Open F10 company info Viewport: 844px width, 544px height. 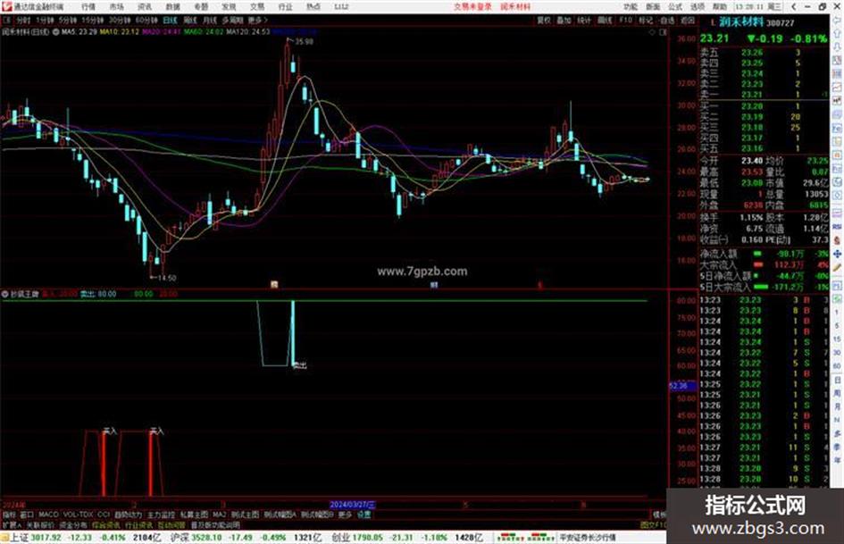click(625, 20)
